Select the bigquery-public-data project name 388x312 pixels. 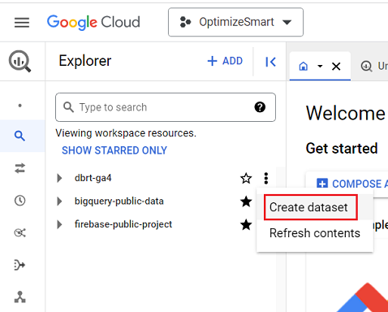[x=119, y=201]
